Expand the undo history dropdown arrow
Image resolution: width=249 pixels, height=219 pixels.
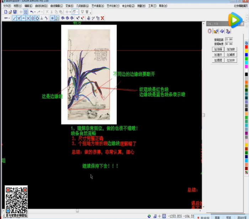(35, 12)
